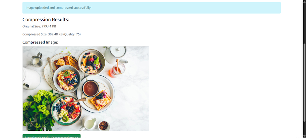Click the 'Compressed Image:' heading
This screenshot has width=306, height=138.
coord(40,42)
